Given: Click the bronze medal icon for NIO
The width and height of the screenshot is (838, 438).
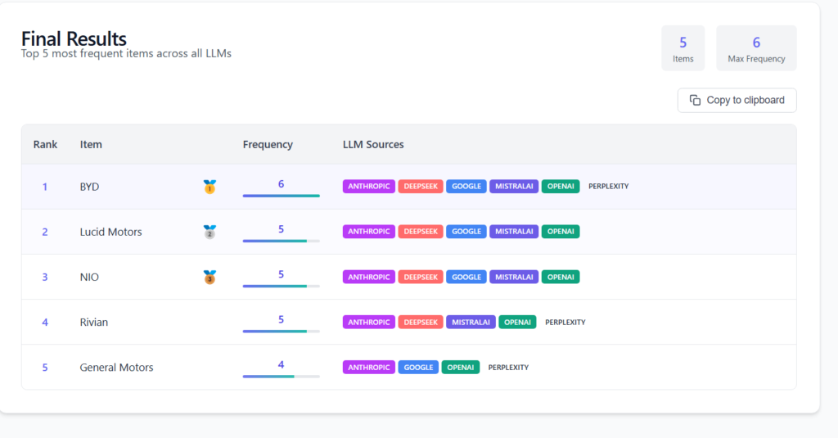Looking at the screenshot, I should 209,277.
